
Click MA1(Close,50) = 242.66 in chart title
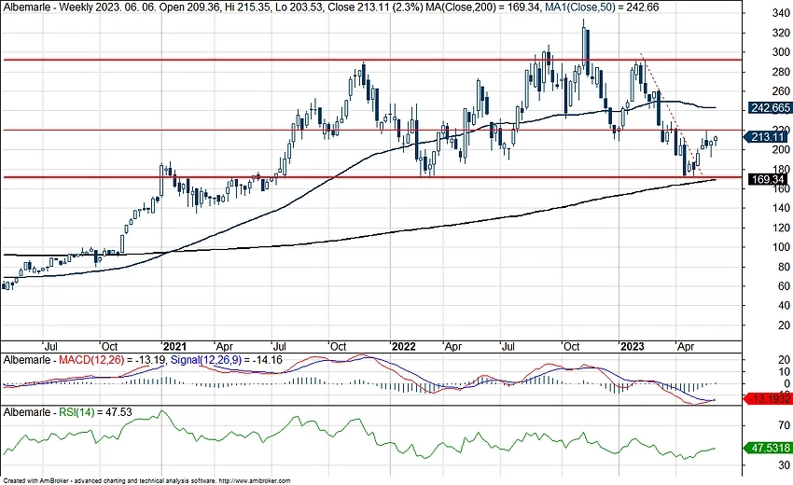pyautogui.click(x=602, y=7)
